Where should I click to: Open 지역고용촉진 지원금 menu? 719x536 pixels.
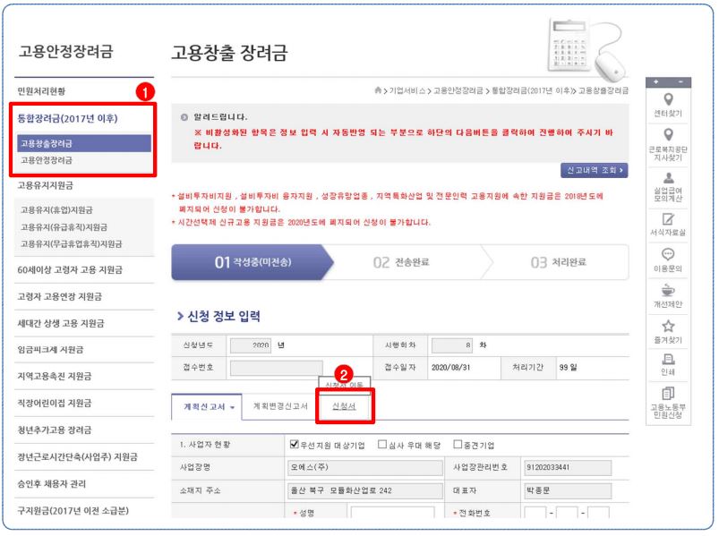(x=54, y=377)
